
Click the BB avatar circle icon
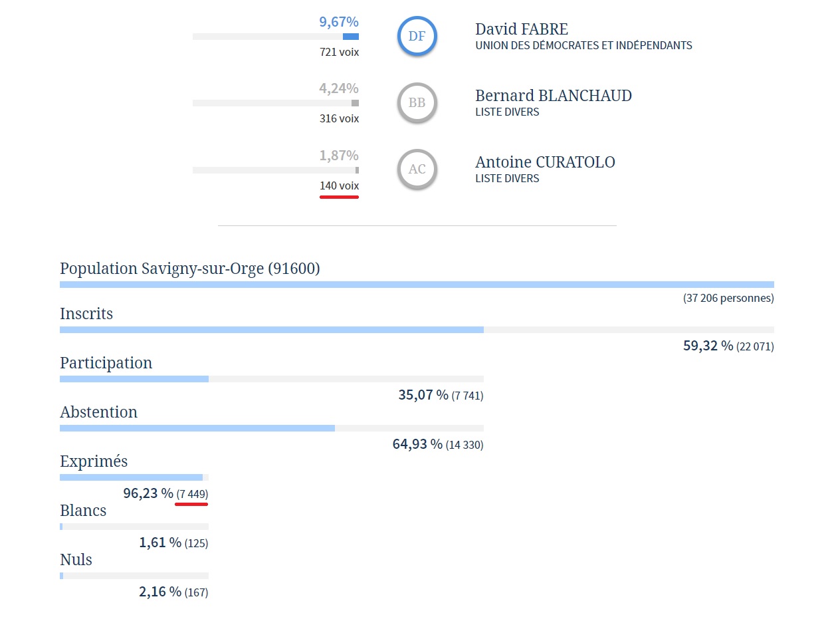click(417, 103)
